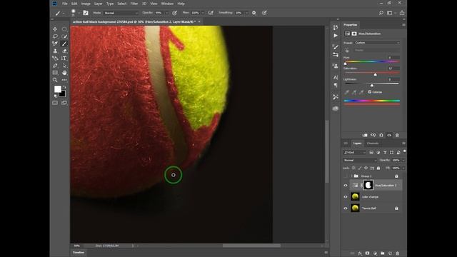Viewport: 457px width, 257px height.
Task: Select the Move tool
Action: pos(55,29)
